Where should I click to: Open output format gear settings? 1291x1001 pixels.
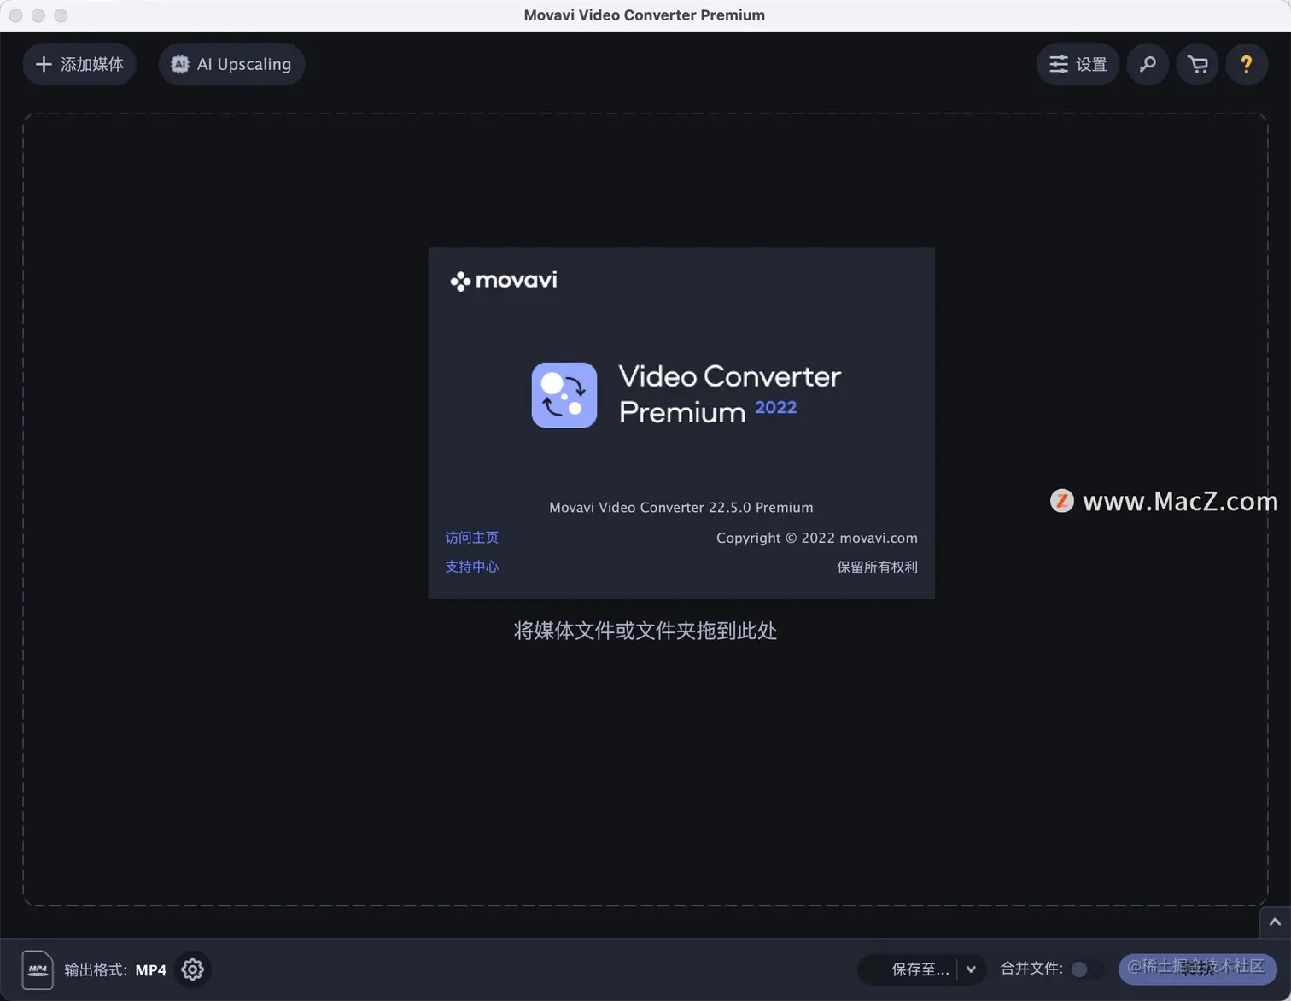pos(192,969)
